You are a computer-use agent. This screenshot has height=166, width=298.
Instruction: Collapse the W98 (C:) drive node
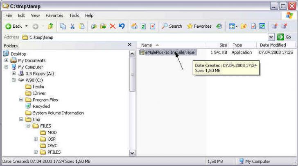14,80
